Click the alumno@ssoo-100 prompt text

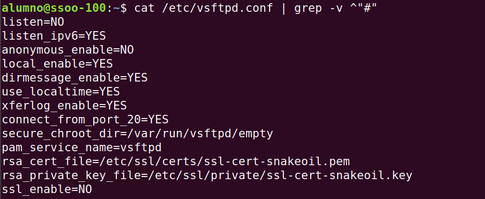(x=54, y=8)
